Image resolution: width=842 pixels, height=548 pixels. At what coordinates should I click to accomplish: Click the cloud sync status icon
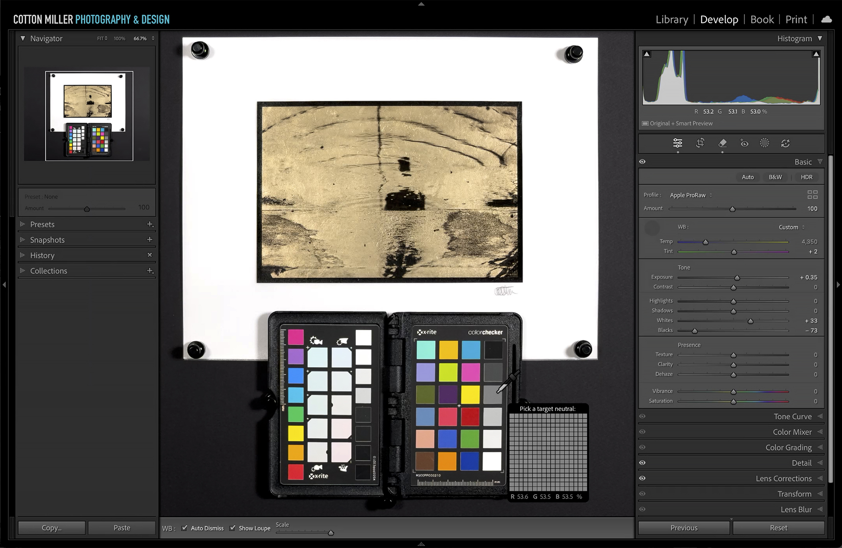[826, 19]
